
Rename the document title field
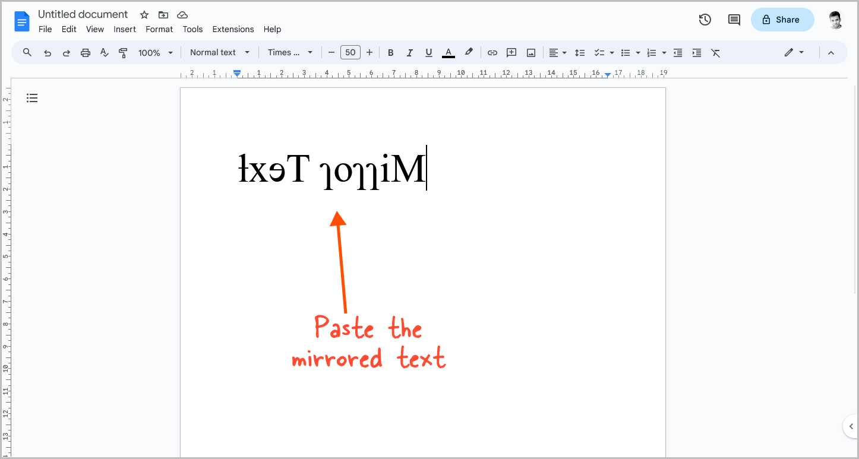[83, 14]
